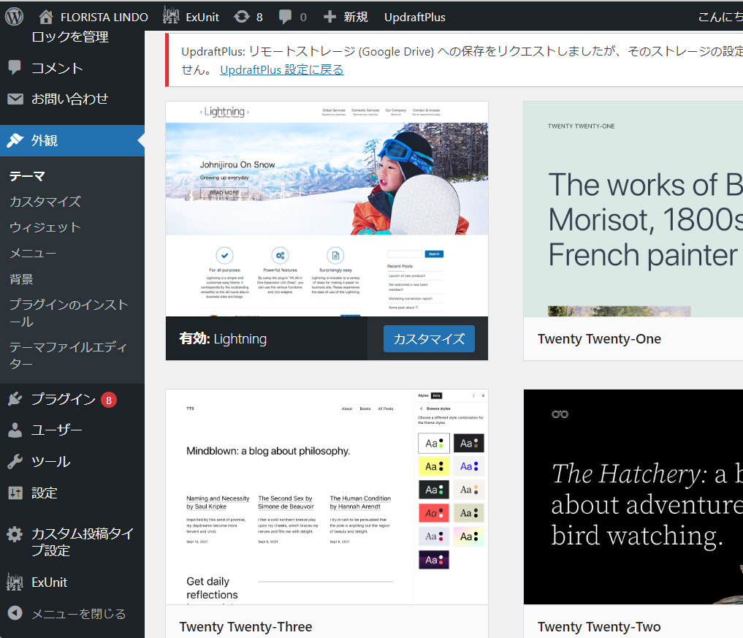Open the Twenty Twenty-One theme thumbnail

[x=633, y=208]
